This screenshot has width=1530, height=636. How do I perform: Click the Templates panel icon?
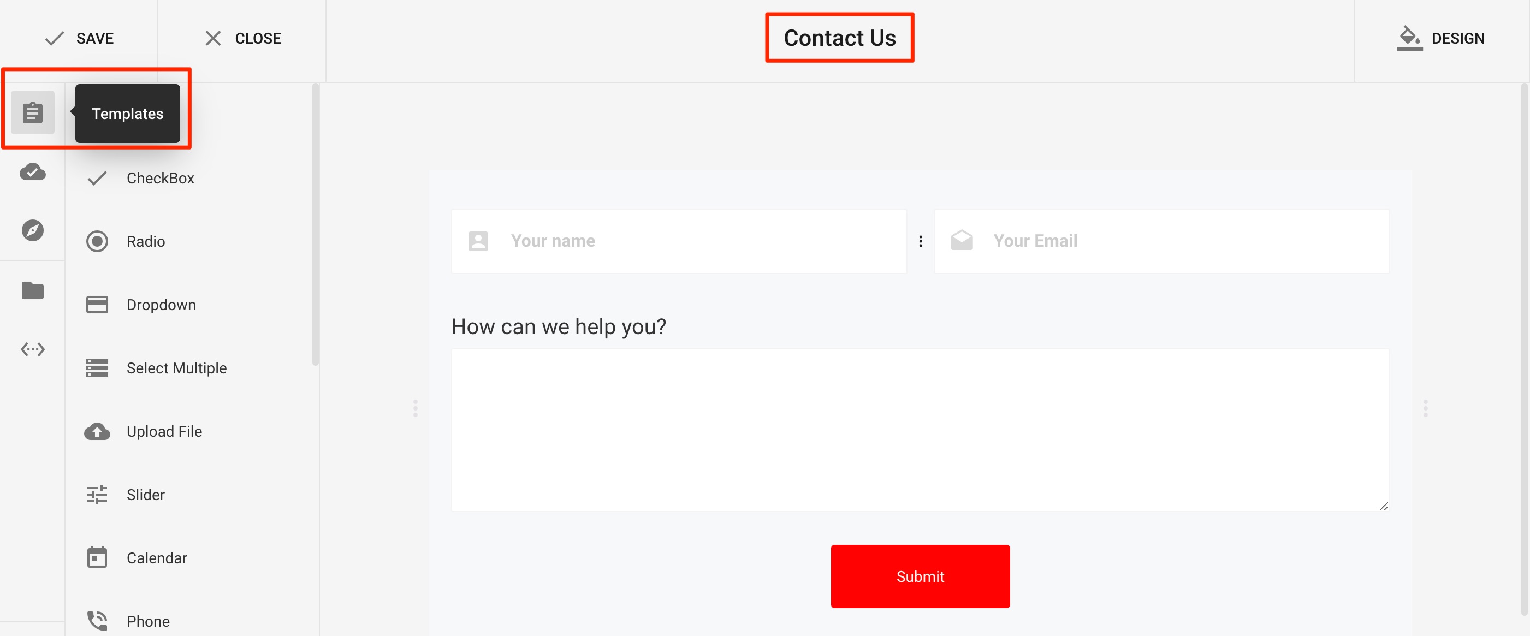tap(32, 113)
